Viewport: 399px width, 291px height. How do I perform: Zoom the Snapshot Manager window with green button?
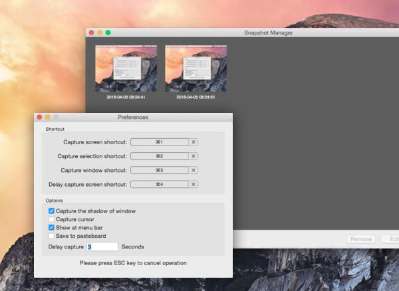pos(108,33)
